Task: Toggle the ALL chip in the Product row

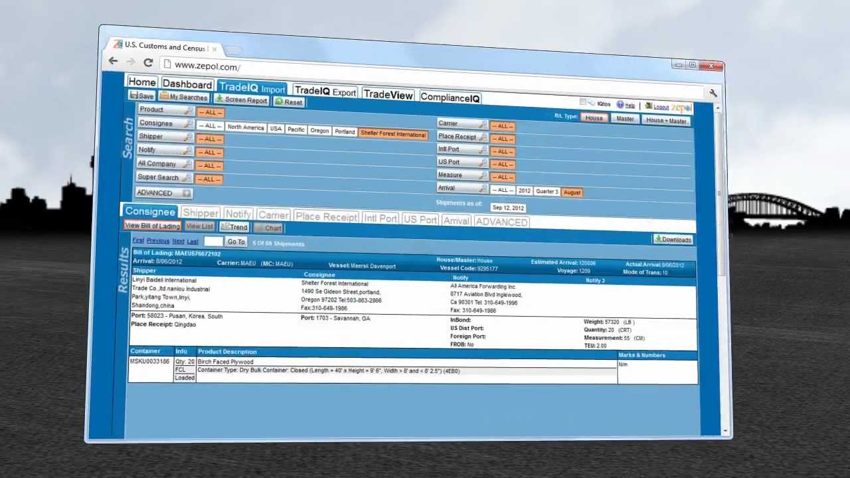Action: click(x=211, y=112)
